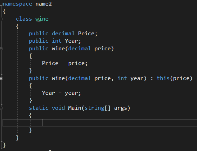
Task: Click 'Year' in the 'Year = year;' statement
Action: point(48,93)
